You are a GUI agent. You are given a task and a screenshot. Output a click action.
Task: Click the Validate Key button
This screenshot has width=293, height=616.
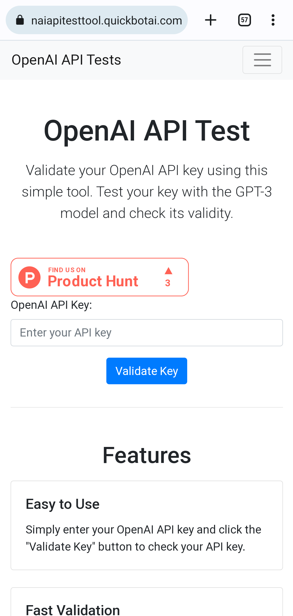coord(147,371)
